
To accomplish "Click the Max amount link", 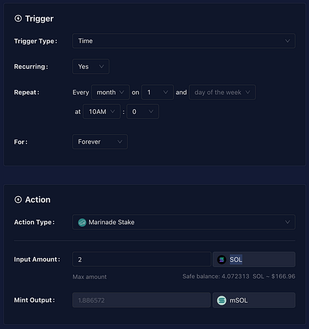I will point(89,277).
